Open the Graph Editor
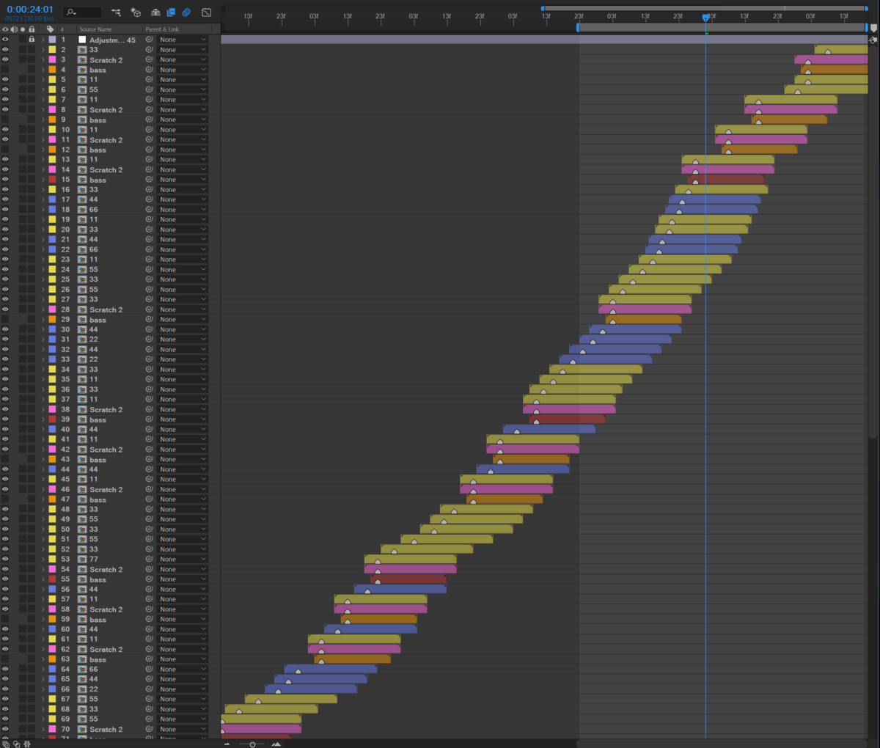 click(207, 12)
